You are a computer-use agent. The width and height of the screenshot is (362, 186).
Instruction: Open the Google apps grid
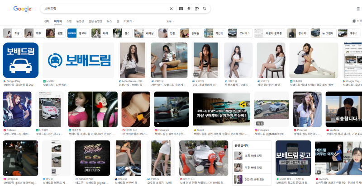[358, 9]
